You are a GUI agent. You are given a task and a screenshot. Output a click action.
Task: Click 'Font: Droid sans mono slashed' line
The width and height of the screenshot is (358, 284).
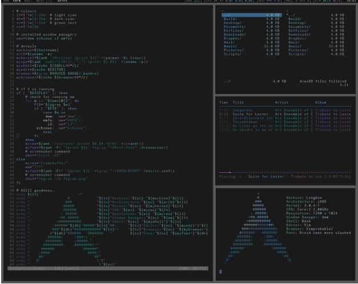pyautogui.click(x=319, y=233)
